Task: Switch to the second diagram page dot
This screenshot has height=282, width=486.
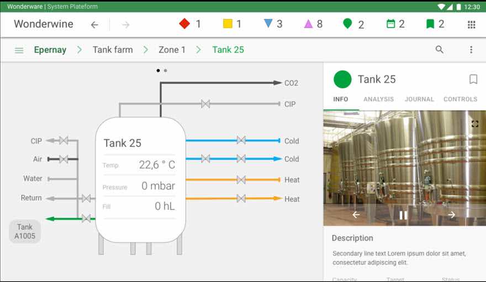Action: (x=166, y=70)
